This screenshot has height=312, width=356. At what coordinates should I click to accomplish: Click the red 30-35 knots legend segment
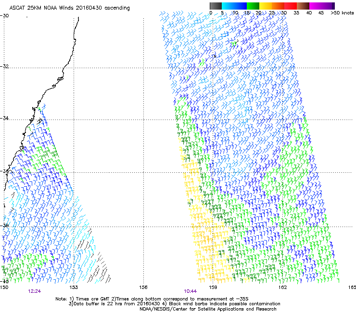[291, 6]
